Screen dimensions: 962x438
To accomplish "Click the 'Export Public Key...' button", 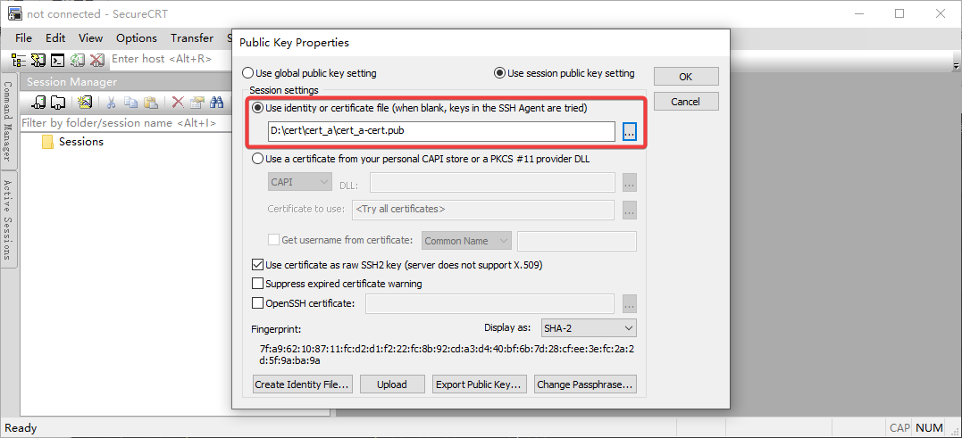I will point(479,384).
